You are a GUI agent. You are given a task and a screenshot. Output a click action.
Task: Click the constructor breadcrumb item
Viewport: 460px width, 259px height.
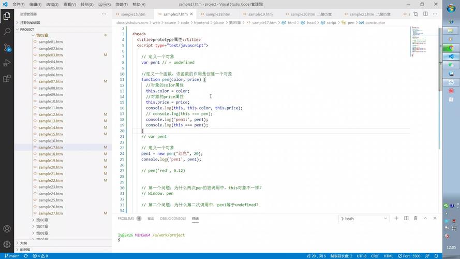(375, 23)
